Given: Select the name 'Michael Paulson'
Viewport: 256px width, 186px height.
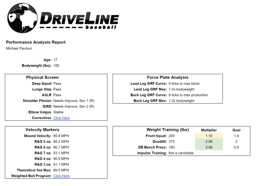Looking at the screenshot, I should click(x=19, y=48).
